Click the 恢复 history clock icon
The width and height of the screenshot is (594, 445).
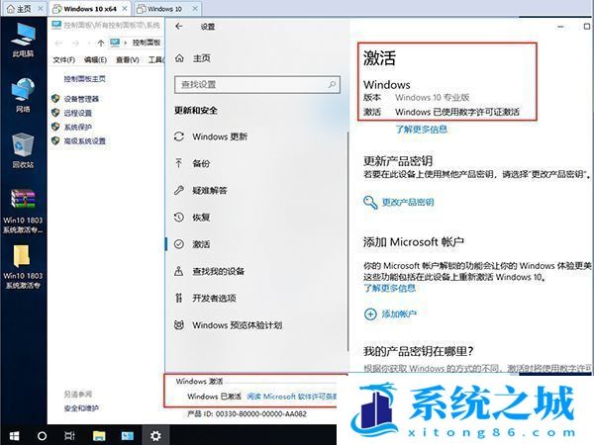point(179,217)
